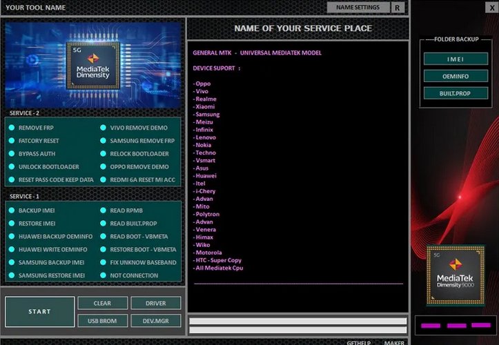Viewport: 499px width, 345px height.
Task: Click the All Mediatek Cpu entry
Action: point(218,268)
